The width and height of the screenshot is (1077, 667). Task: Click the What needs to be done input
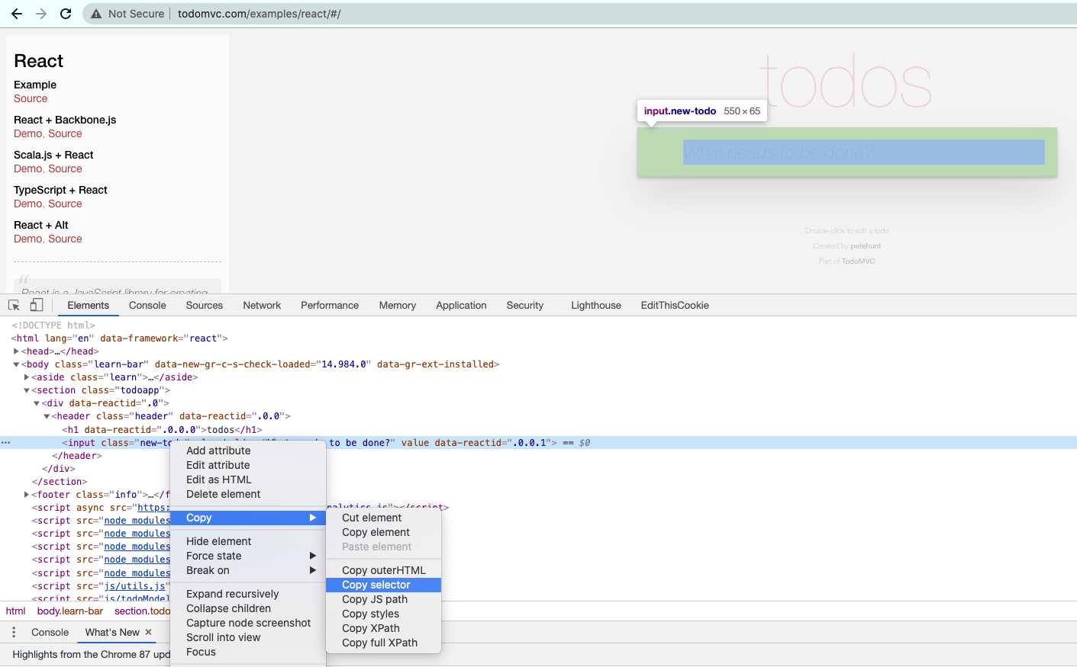tap(847, 152)
